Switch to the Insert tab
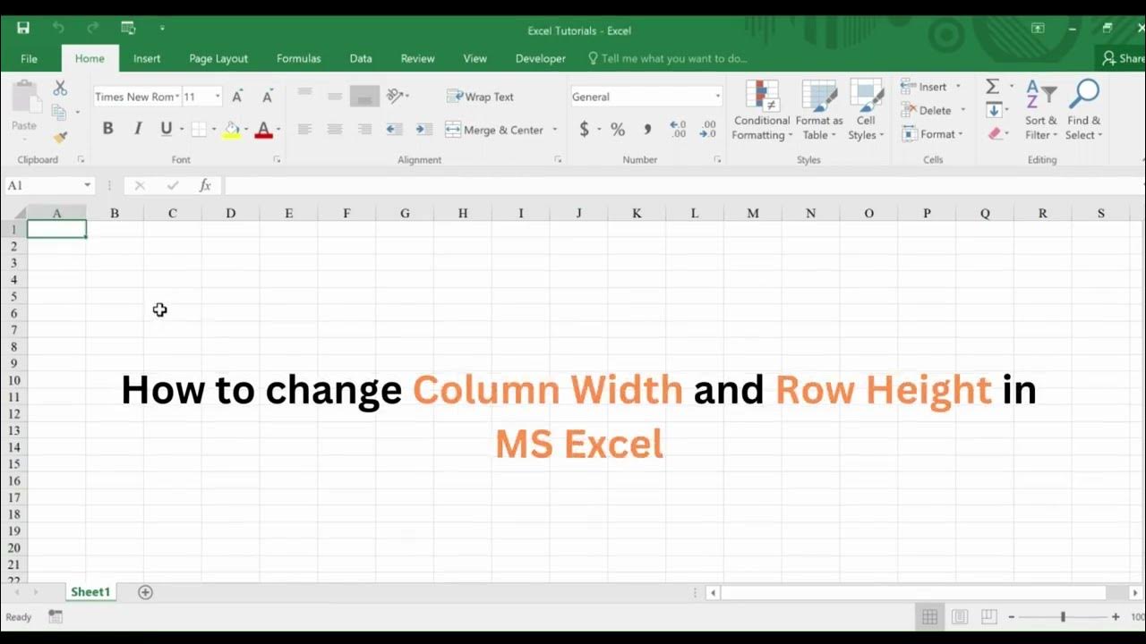 point(147,58)
